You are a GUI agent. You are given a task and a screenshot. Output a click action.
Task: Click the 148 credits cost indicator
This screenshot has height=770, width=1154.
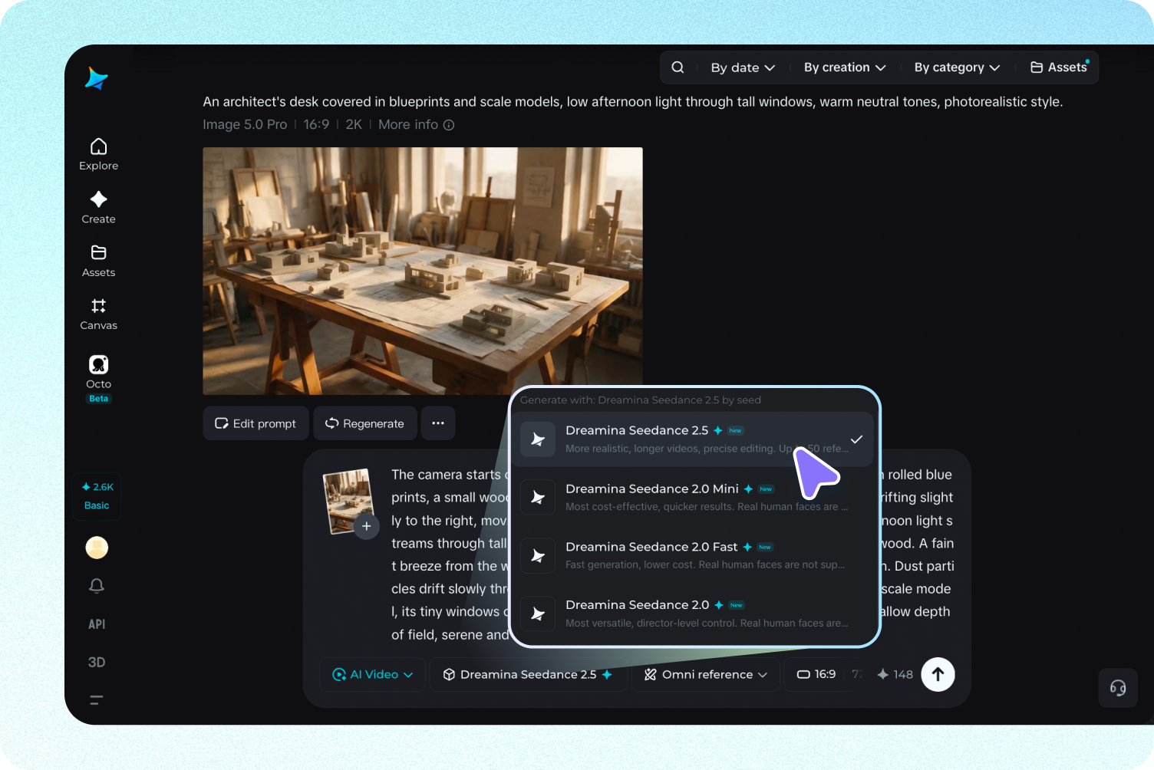point(895,674)
